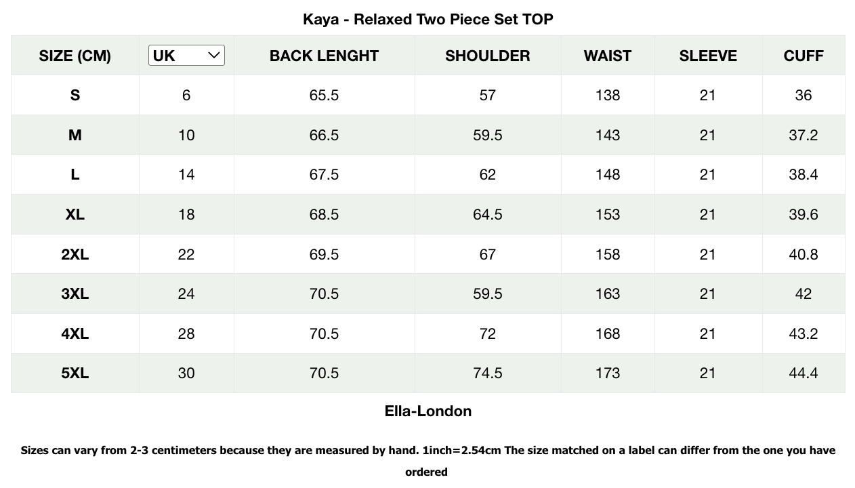Select the 5XL size row label
This screenshot has width=855, height=488.
click(75, 373)
